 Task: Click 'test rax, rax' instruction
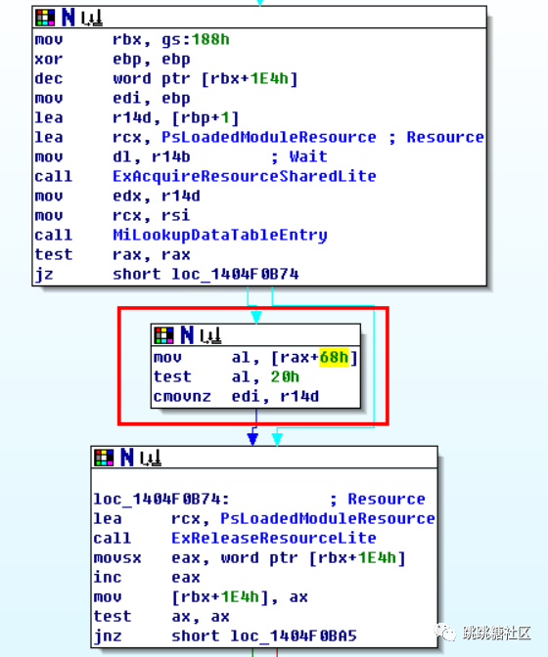click(x=113, y=255)
